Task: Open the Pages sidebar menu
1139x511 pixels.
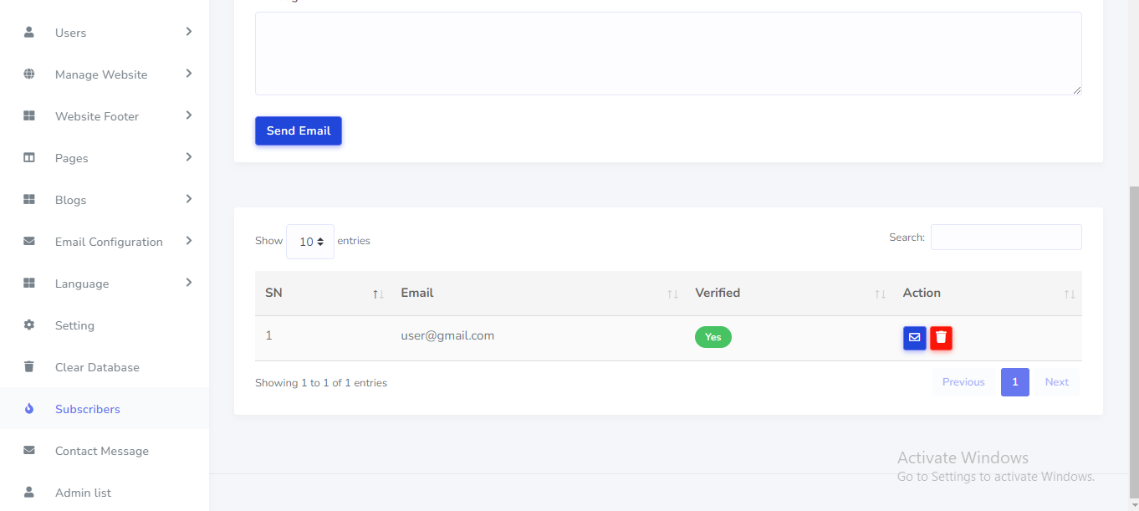Action: pyautogui.click(x=72, y=158)
